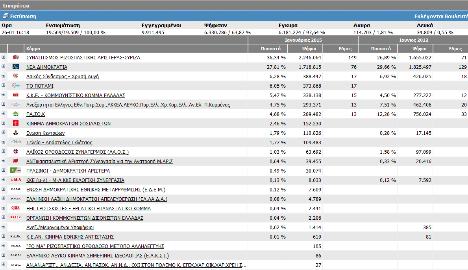Click the 1.718.815 votes cell
Image resolution: width=468 pixels, height=270 pixels.
pos(310,67)
